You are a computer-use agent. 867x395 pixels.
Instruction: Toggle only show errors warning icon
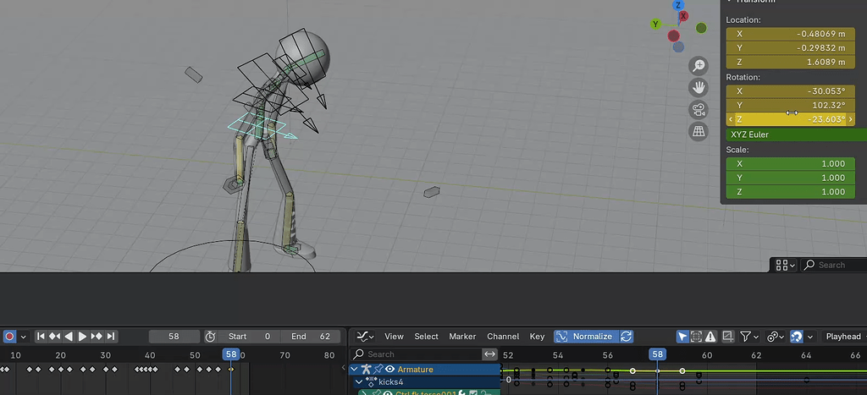(x=710, y=337)
